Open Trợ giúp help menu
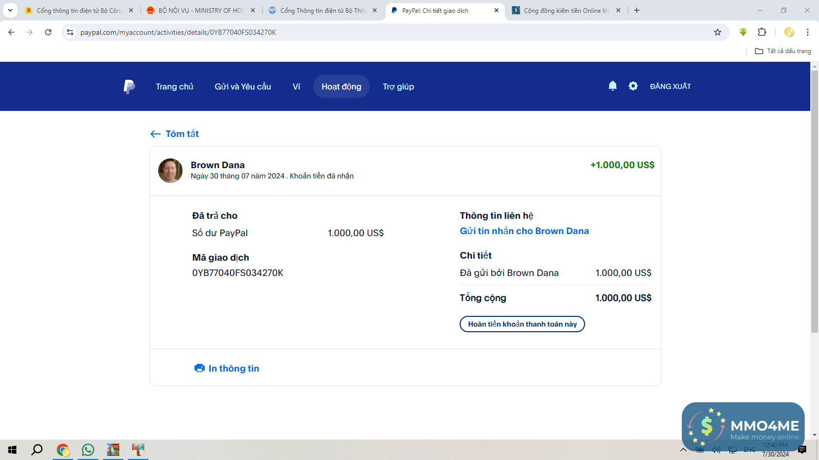This screenshot has height=460, width=819. (x=398, y=86)
